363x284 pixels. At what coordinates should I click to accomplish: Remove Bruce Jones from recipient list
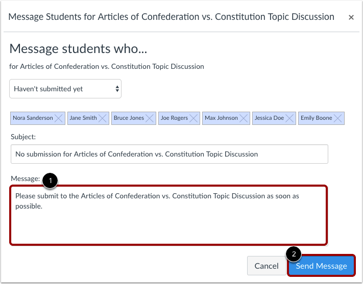[150, 118]
